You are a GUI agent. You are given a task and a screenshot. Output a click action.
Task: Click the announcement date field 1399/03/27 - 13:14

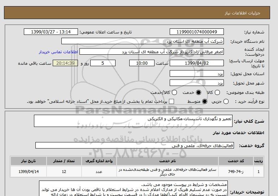51,32
